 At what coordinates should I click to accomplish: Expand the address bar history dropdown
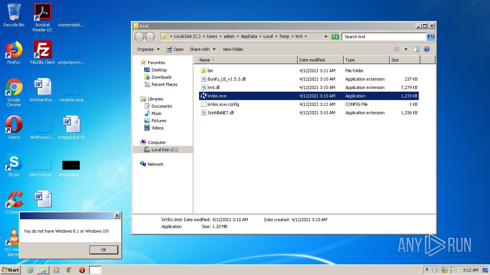(326, 37)
